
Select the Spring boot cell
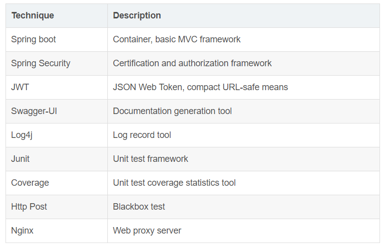click(x=56, y=39)
